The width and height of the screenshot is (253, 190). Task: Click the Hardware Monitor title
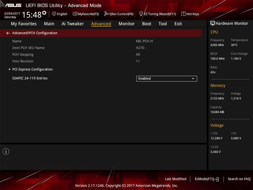tap(232, 24)
